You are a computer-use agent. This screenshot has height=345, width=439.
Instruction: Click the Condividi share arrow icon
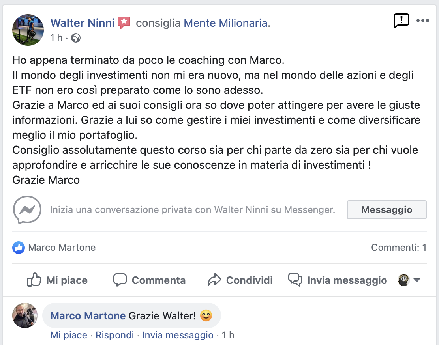214,280
